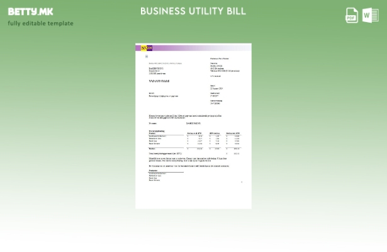Select the Business Utility Bill title

[x=193, y=11]
